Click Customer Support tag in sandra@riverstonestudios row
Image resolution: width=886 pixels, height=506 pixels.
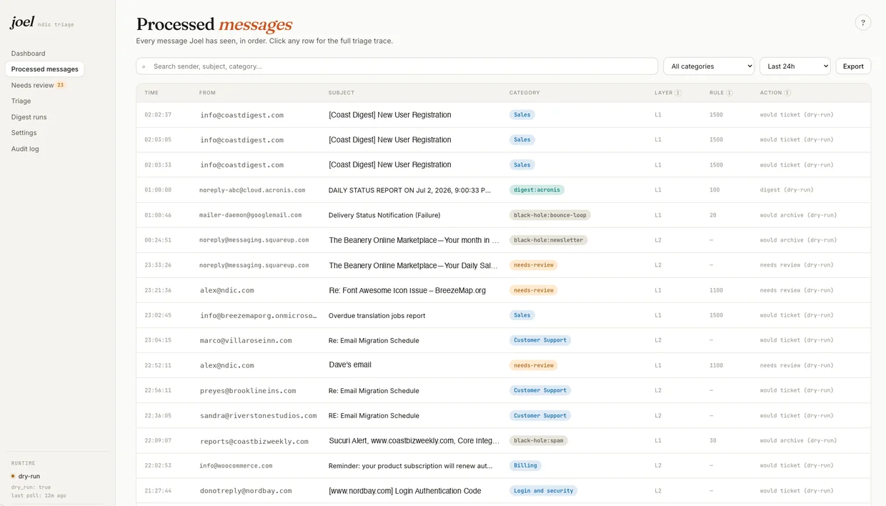click(539, 416)
